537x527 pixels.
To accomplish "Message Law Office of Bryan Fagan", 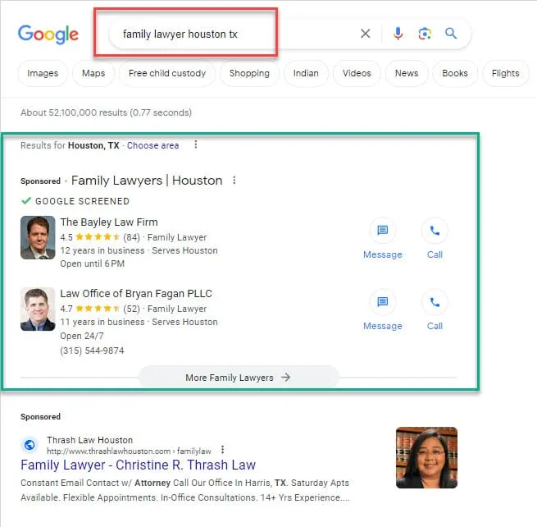I will (x=383, y=310).
